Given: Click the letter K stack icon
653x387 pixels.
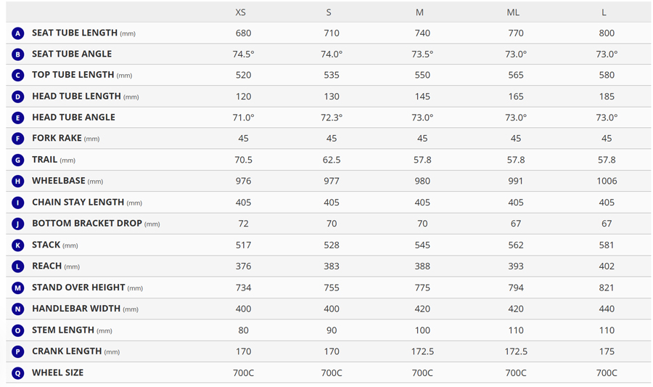Looking at the screenshot, I should [17, 245].
